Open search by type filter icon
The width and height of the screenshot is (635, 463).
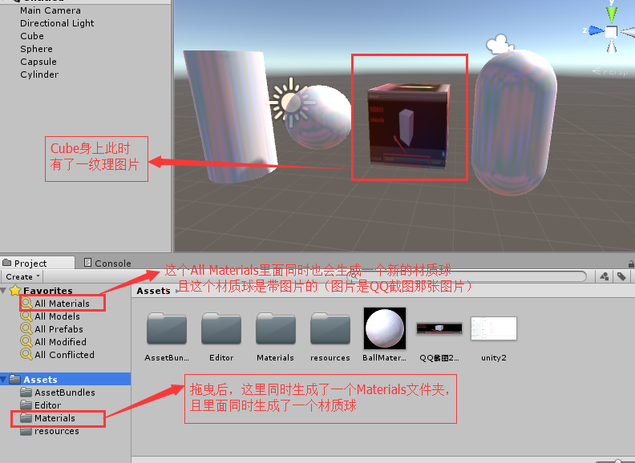(605, 277)
